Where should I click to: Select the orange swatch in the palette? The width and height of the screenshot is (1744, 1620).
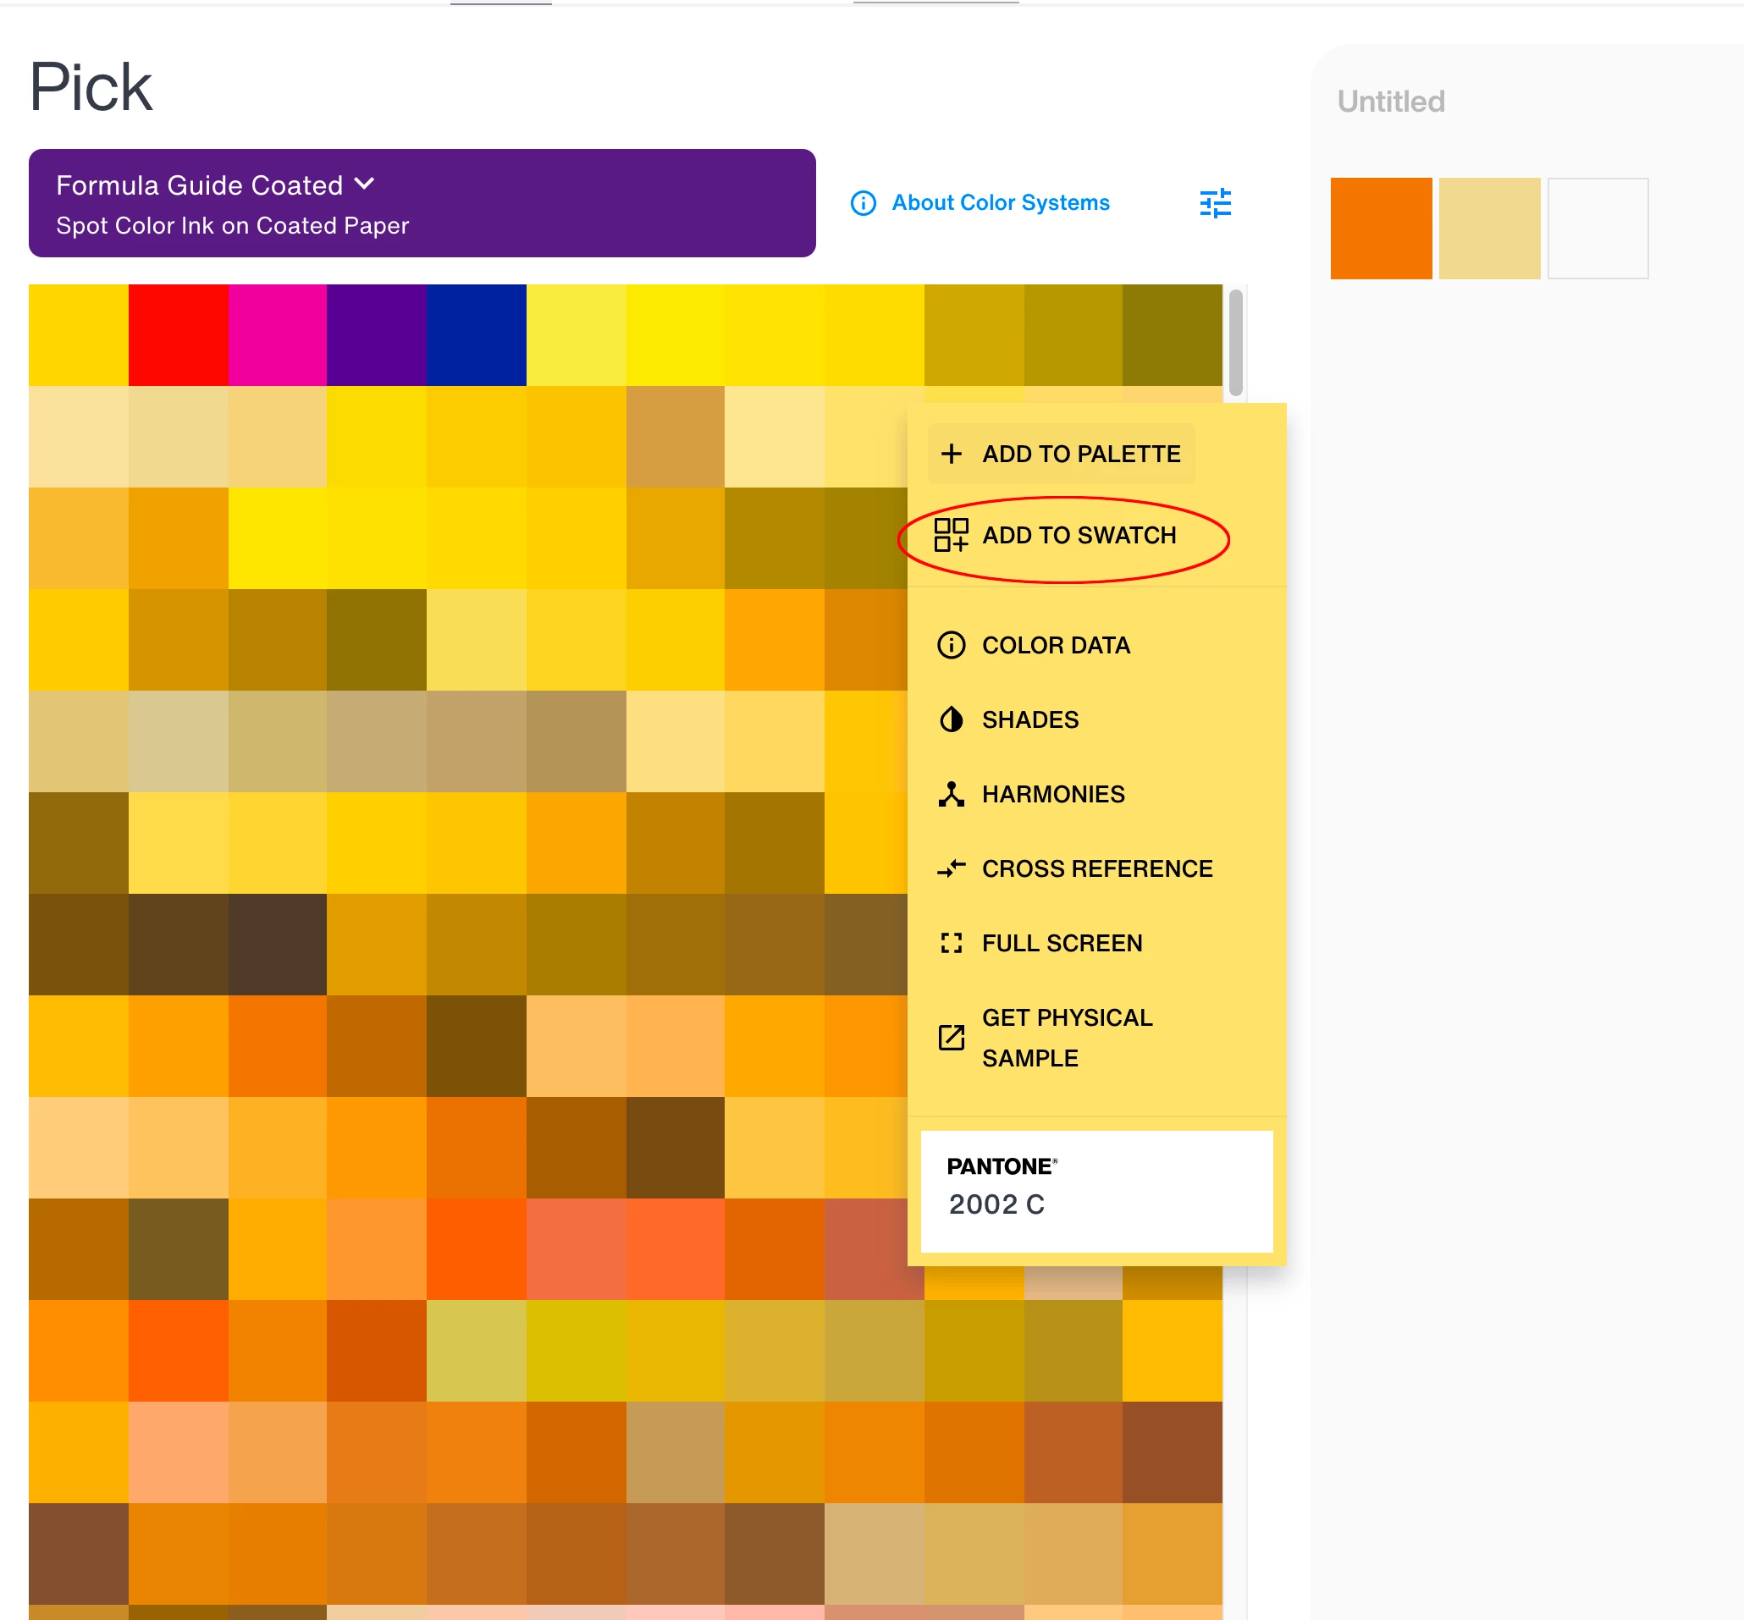[x=1380, y=228]
